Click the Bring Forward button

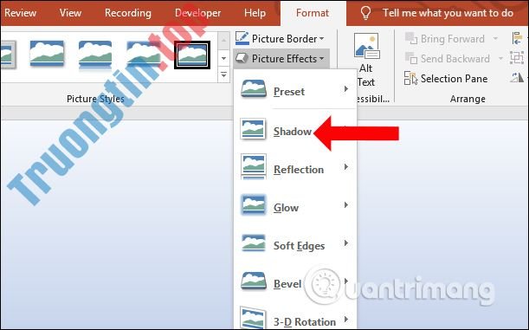tap(445, 39)
